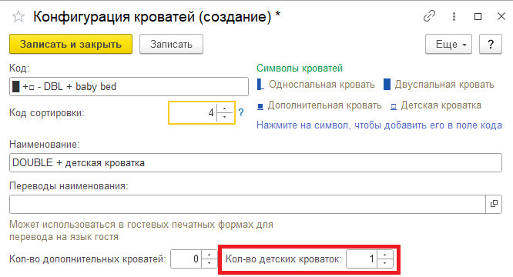Click the 'Детская кроватка' label

[441, 105]
